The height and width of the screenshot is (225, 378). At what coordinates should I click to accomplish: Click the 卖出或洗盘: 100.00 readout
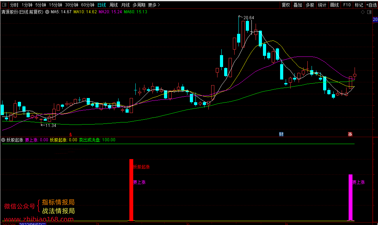coord(97,140)
